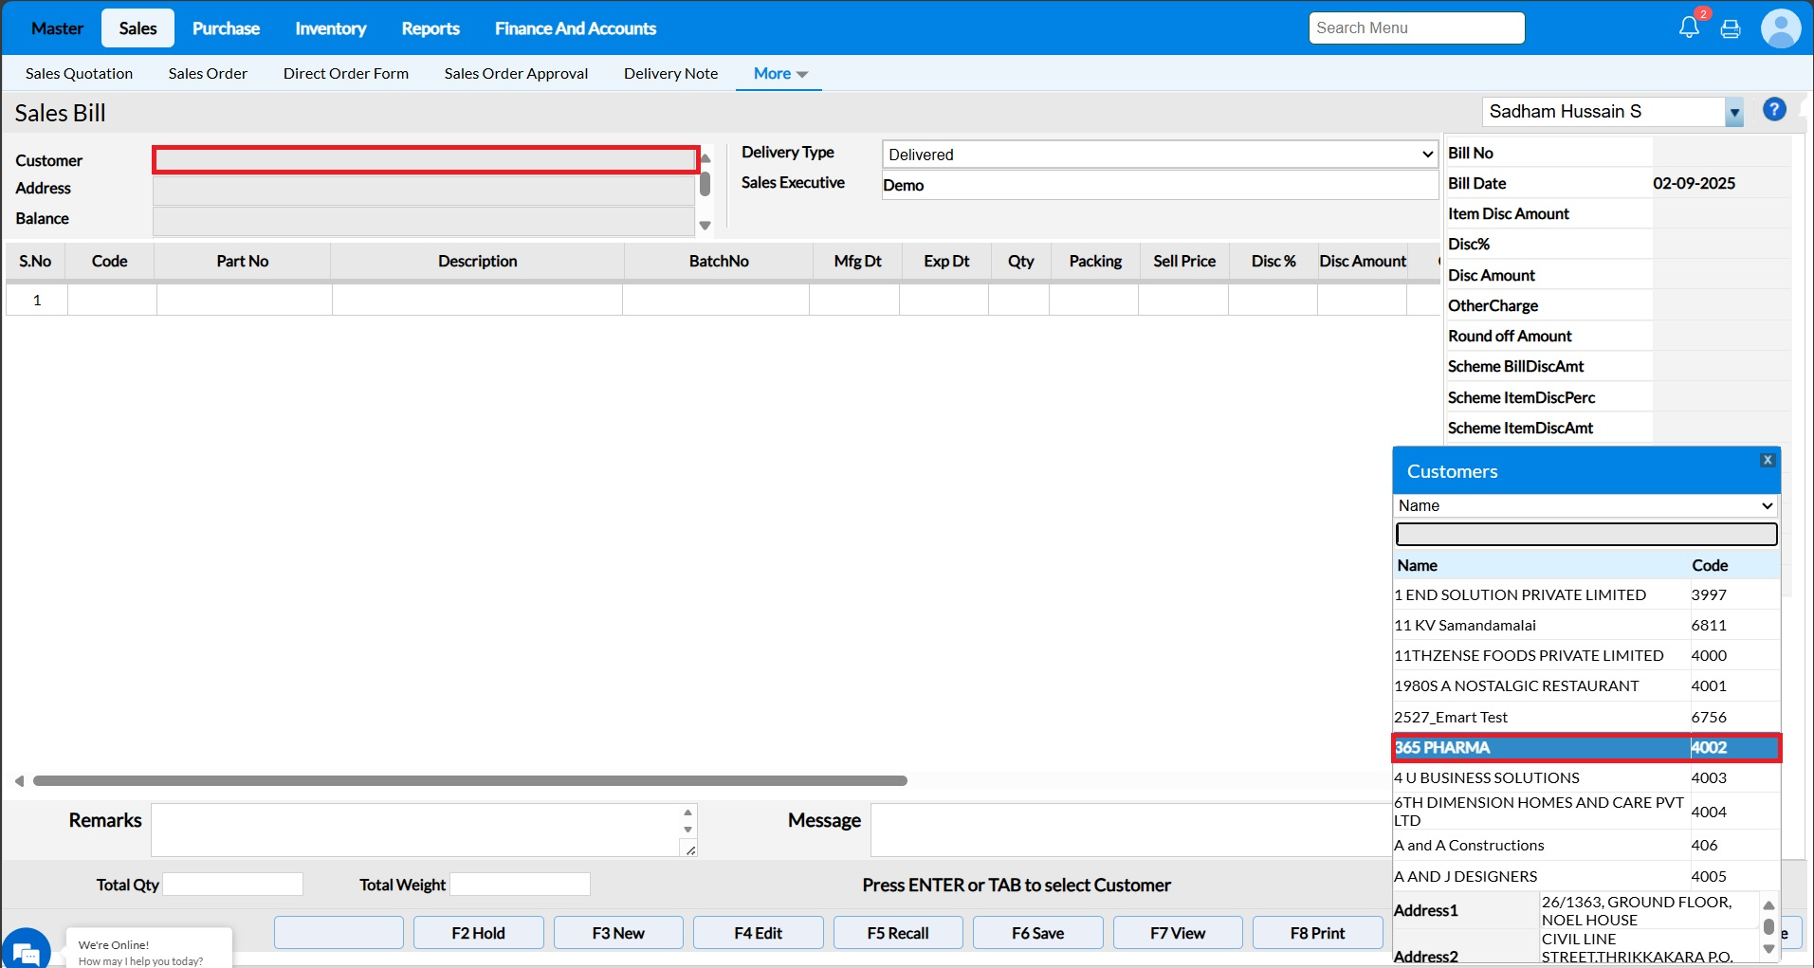Screen dimensions: 1814x968
Task: Click the Code cell of row 1
Action: pos(112,300)
